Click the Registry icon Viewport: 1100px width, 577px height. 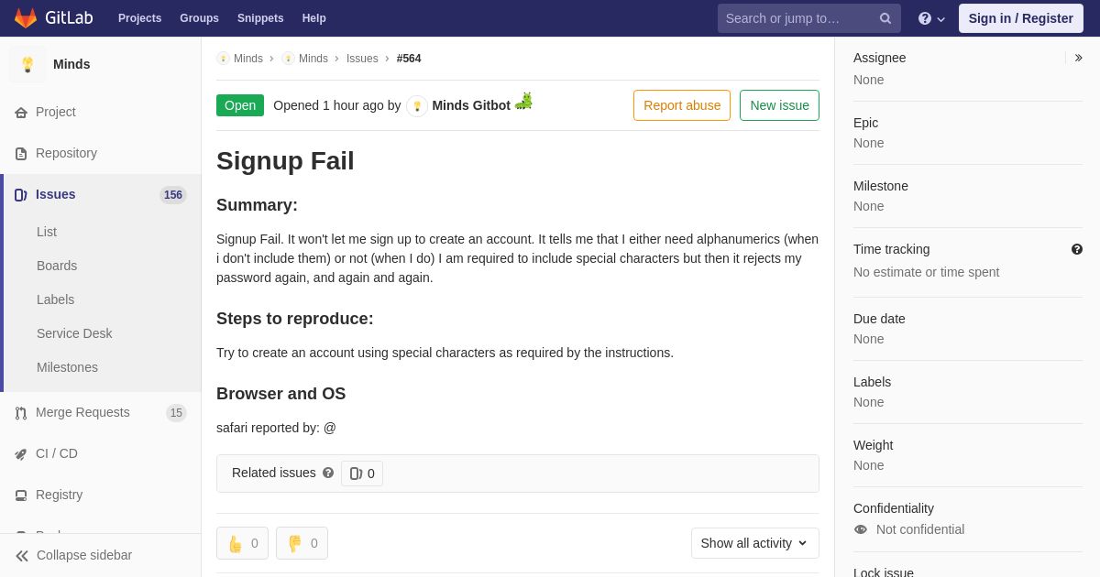tap(21, 495)
